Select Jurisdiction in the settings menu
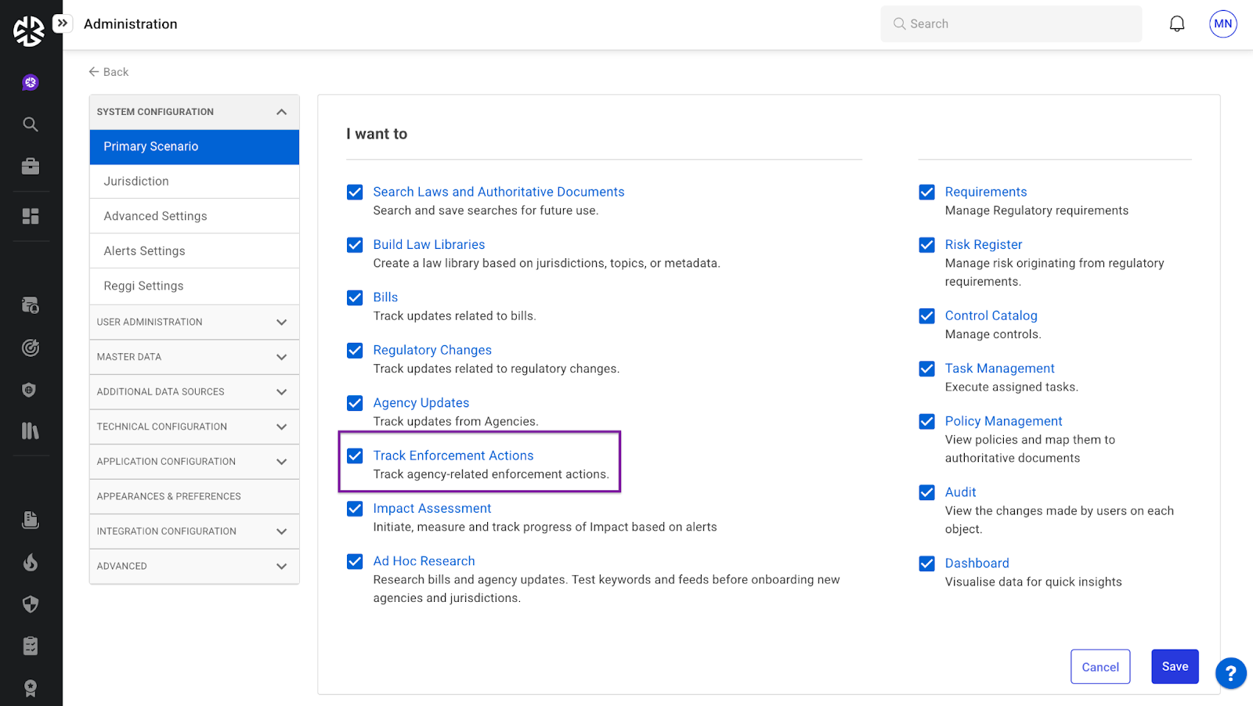The height and width of the screenshot is (706, 1253). [x=194, y=182]
